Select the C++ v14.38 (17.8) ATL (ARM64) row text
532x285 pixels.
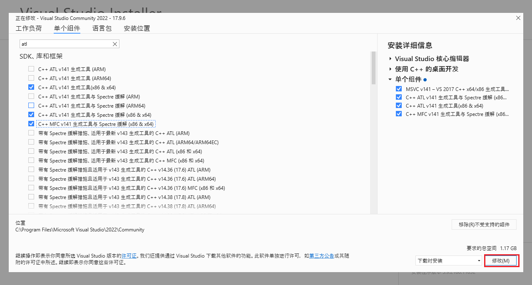pyautogui.click(x=127, y=206)
